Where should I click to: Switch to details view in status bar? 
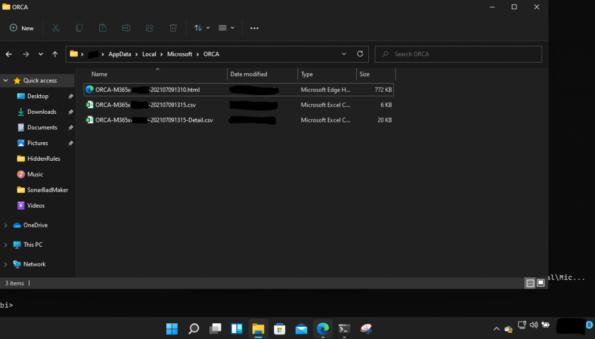pyautogui.click(x=530, y=283)
